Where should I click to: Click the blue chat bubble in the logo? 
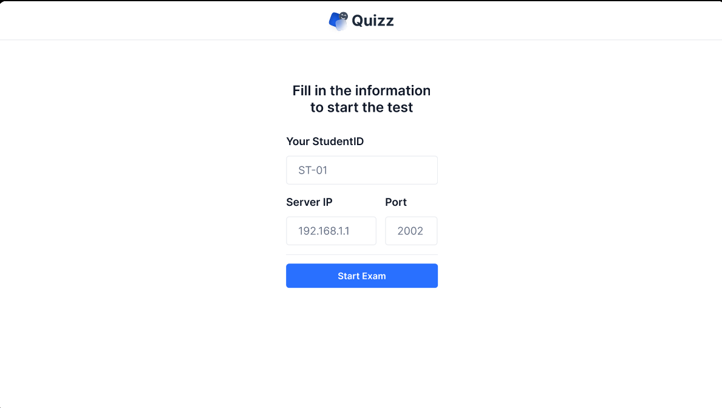pos(335,20)
